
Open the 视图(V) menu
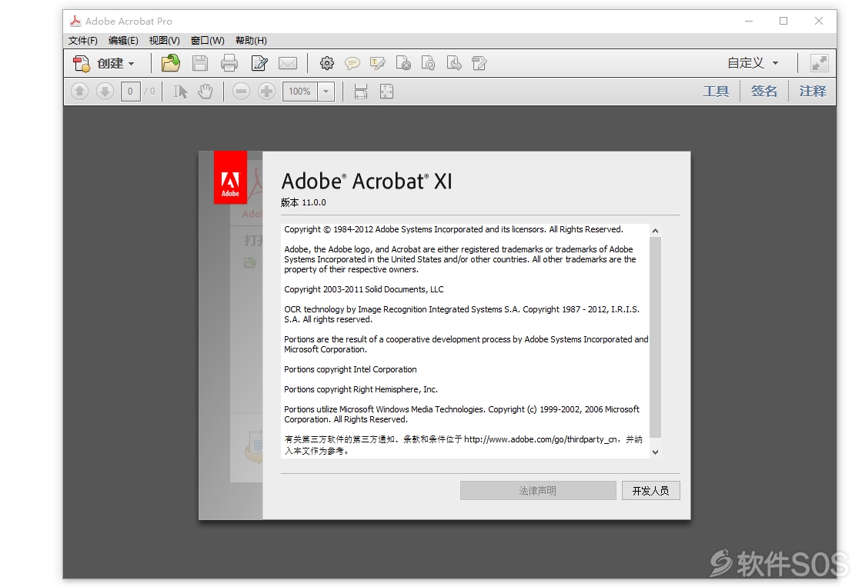pyautogui.click(x=165, y=41)
